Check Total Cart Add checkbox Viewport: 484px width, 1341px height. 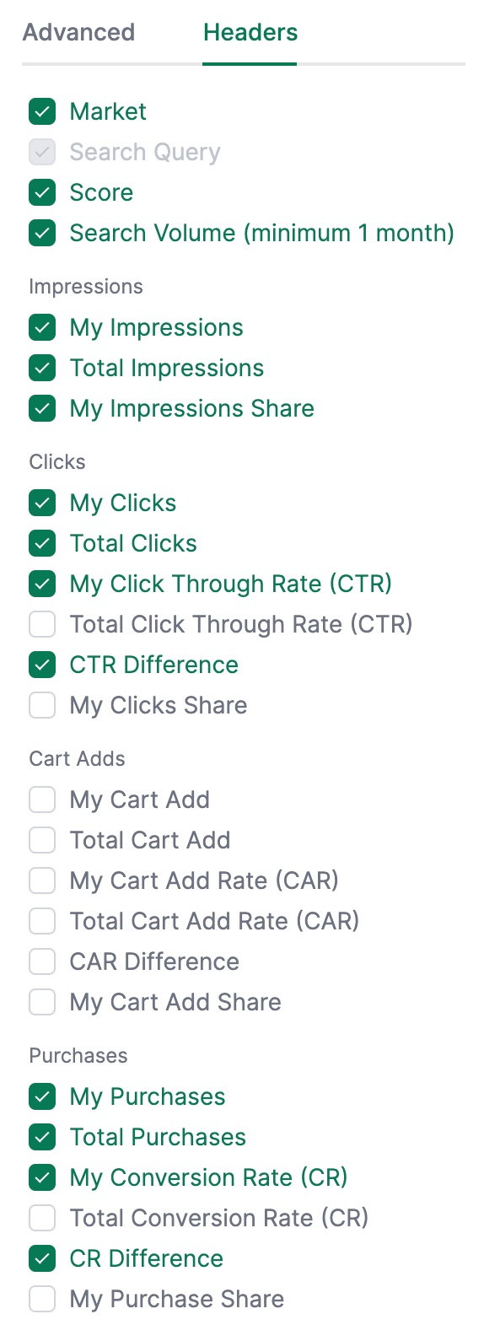pos(42,840)
